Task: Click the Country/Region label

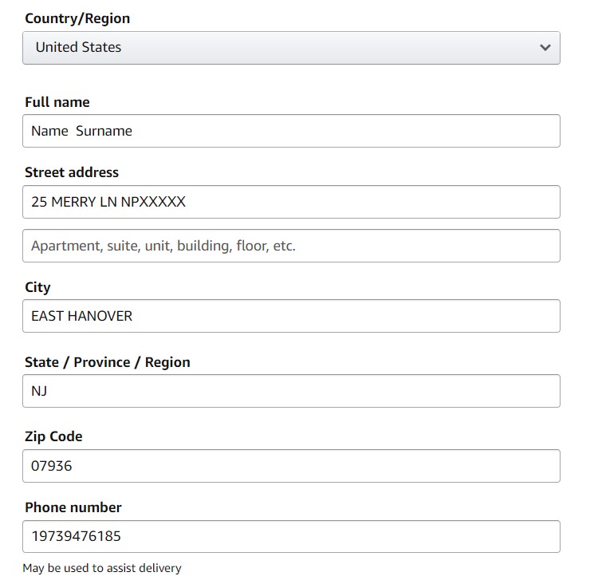Action: coord(77,18)
